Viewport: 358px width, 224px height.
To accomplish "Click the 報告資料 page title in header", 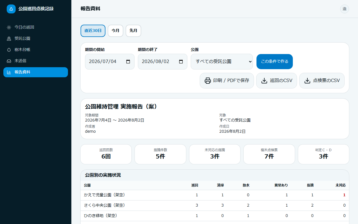I will point(90,9).
